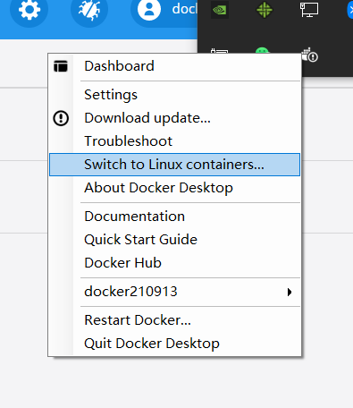Click the green crosshair tray icon
Image resolution: width=353 pixels, height=408 pixels.
265,10
